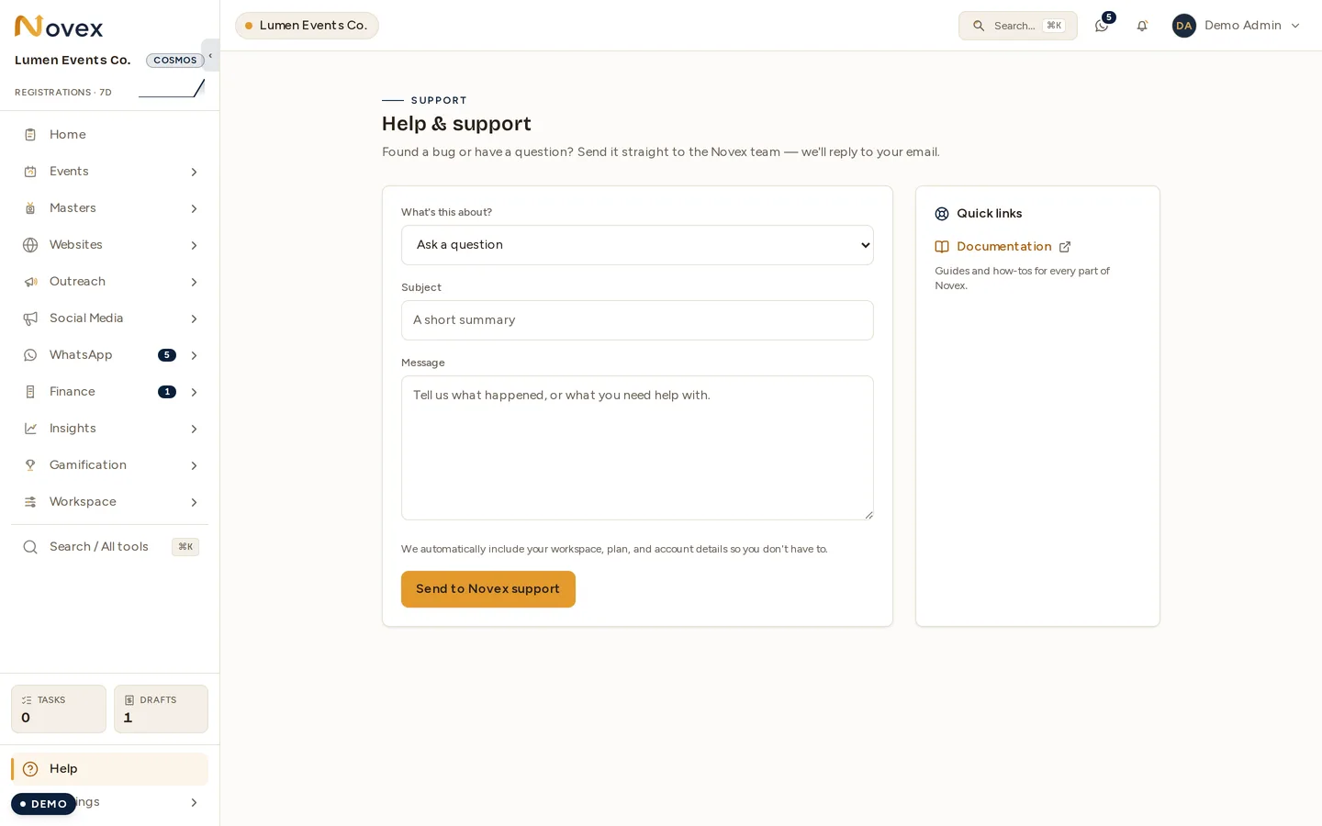
Task: Open the Documentation link
Action: click(x=1003, y=247)
